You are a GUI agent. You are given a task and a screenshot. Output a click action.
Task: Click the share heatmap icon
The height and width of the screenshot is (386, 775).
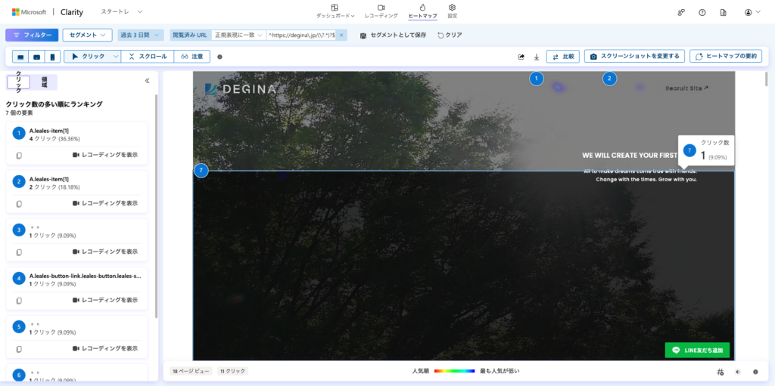click(x=521, y=57)
